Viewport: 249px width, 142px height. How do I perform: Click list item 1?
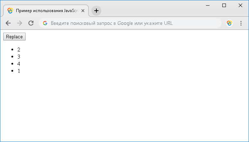[19, 71]
